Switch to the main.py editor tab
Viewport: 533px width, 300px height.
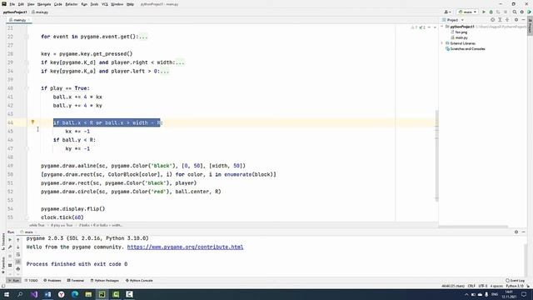(x=19, y=20)
